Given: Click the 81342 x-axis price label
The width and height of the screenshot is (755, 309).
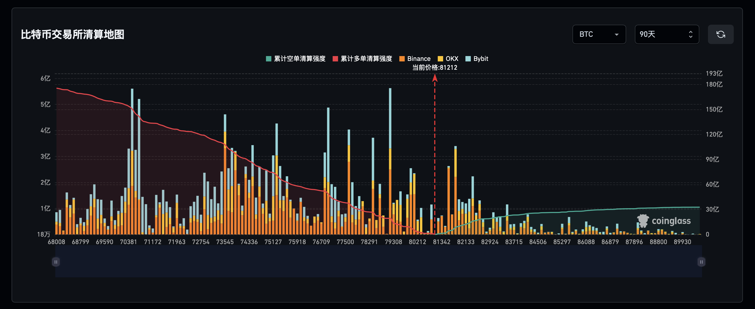Looking at the screenshot, I should pos(442,242).
